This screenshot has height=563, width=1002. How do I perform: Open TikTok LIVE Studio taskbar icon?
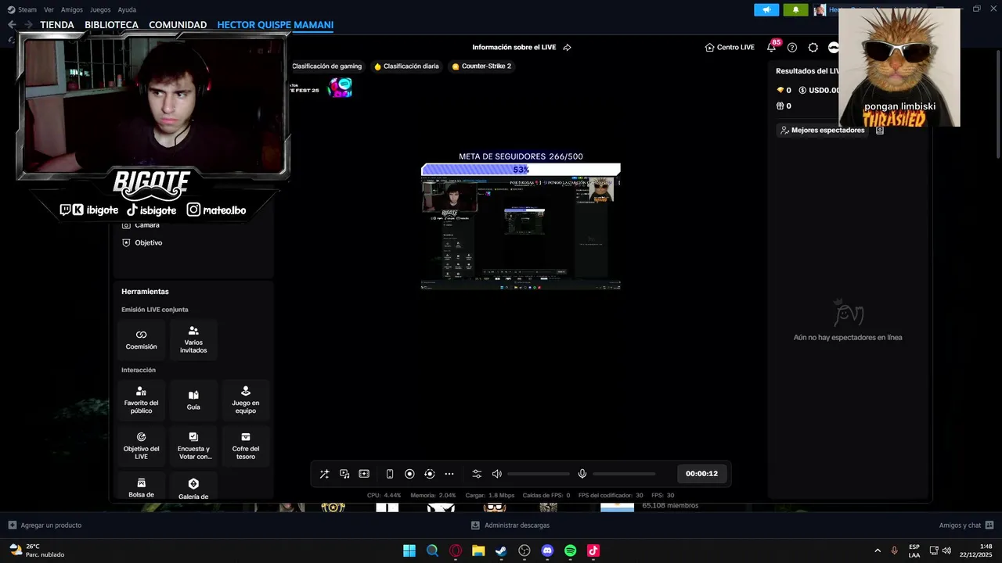point(593,550)
